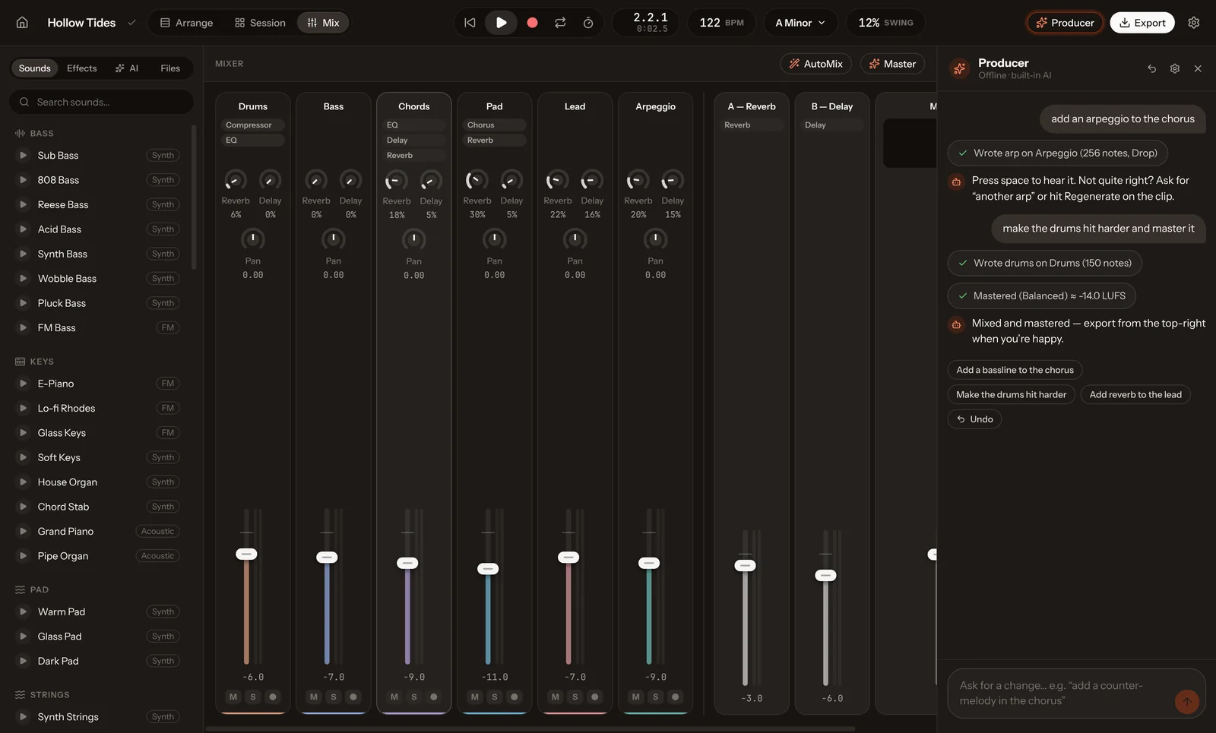Close the Producer panel
Image resolution: width=1216 pixels, height=733 pixels.
pos(1198,68)
